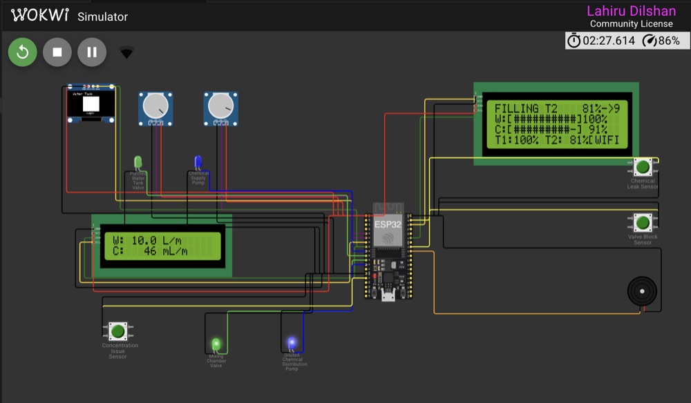The height and width of the screenshot is (403, 691).
Task: Push the Concentration Issue Sensor button
Action: point(117,331)
